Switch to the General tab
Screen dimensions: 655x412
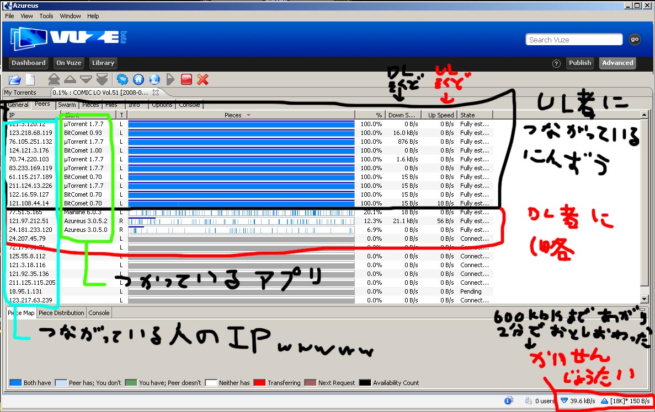(18, 105)
